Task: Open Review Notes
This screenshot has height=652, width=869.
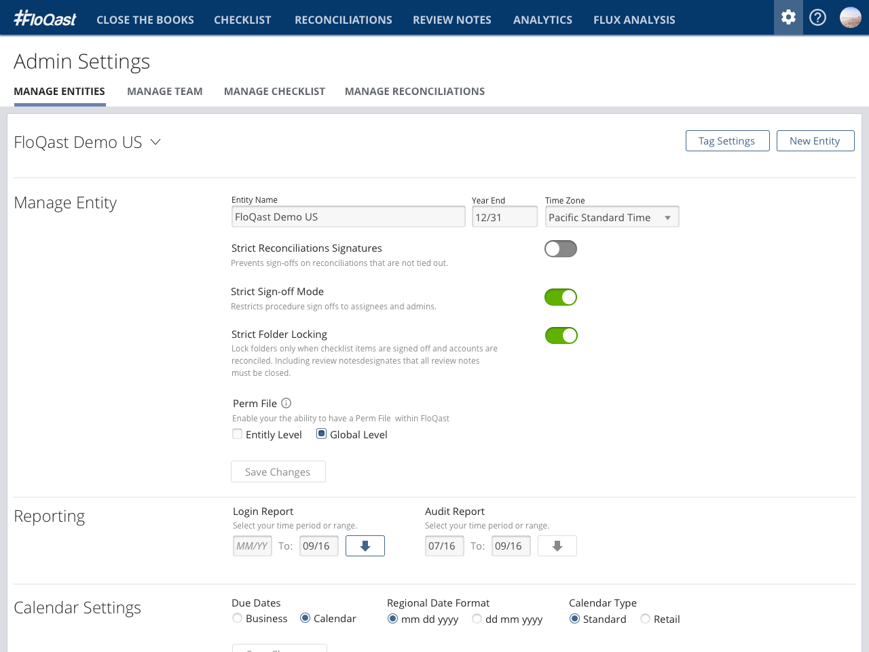Action: coord(452,20)
